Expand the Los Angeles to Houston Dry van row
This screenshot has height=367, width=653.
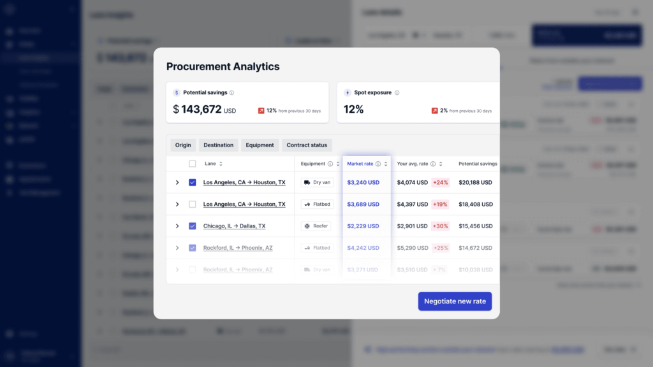click(177, 182)
